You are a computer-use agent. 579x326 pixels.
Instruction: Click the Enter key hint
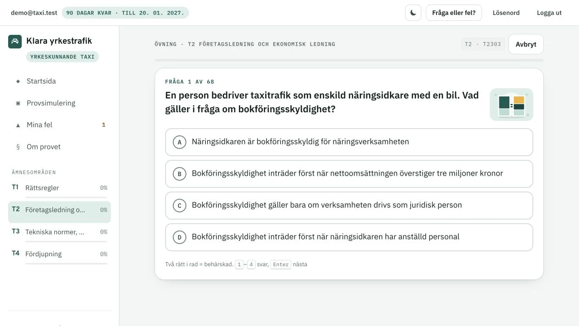281,264
